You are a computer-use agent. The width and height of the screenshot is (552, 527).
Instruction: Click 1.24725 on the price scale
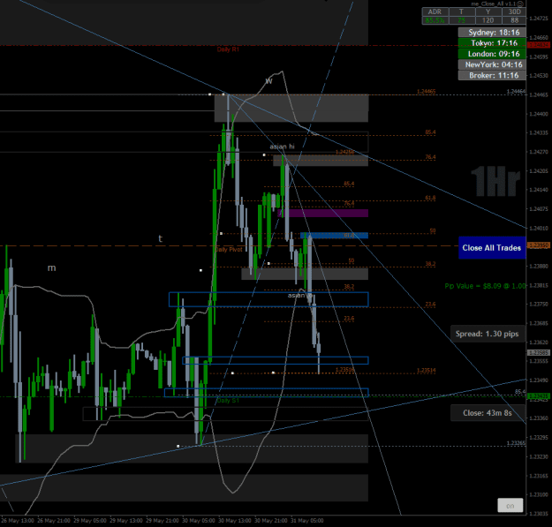point(539,19)
